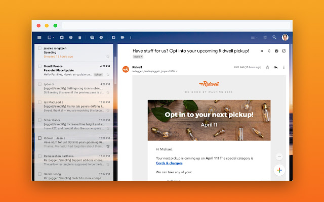
Task: Report spam with the toolbar icon
Action: [x=71, y=37]
